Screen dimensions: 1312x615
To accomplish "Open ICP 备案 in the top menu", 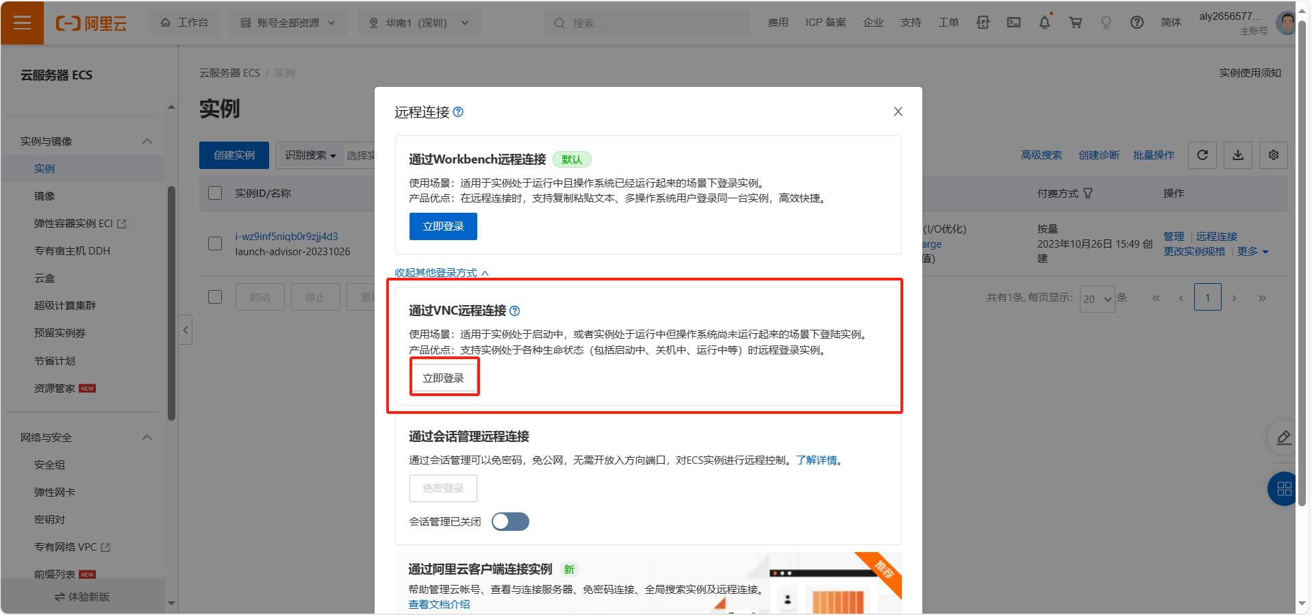I will 826,23.
